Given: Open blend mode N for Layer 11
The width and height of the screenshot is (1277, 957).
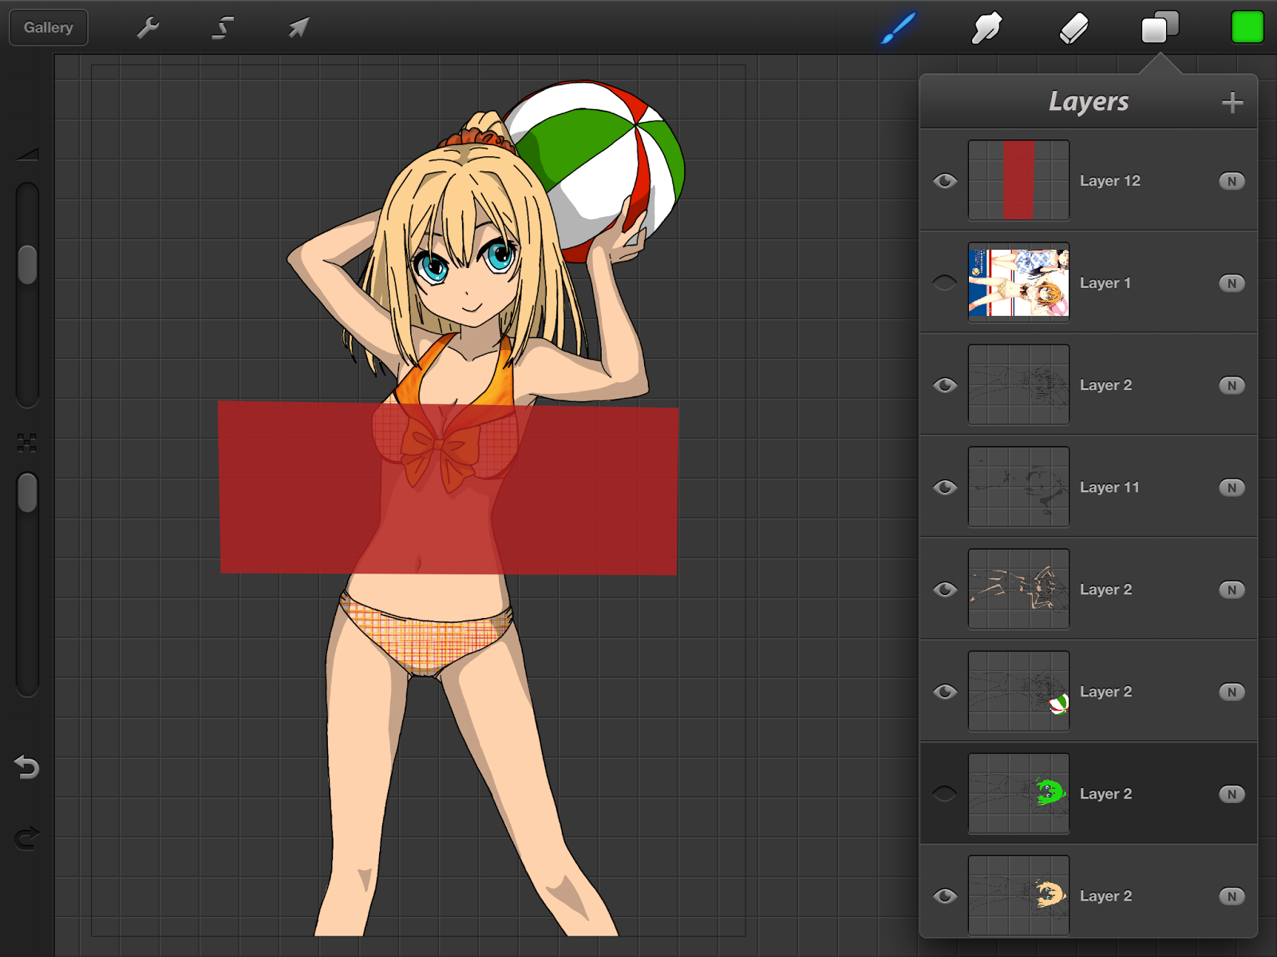Looking at the screenshot, I should pyautogui.click(x=1232, y=487).
